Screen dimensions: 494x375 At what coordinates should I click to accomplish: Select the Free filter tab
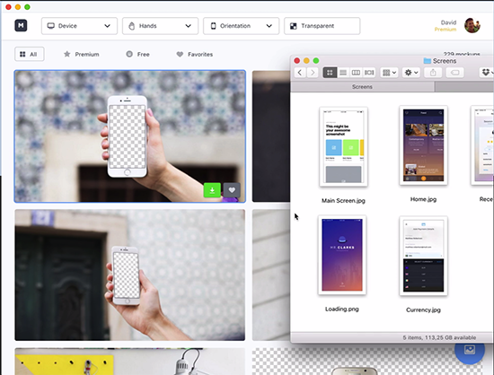click(x=138, y=55)
